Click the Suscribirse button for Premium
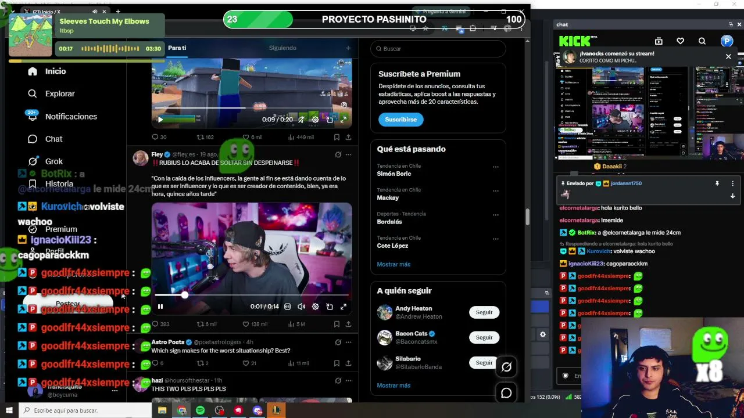The height and width of the screenshot is (418, 744). pyautogui.click(x=401, y=120)
